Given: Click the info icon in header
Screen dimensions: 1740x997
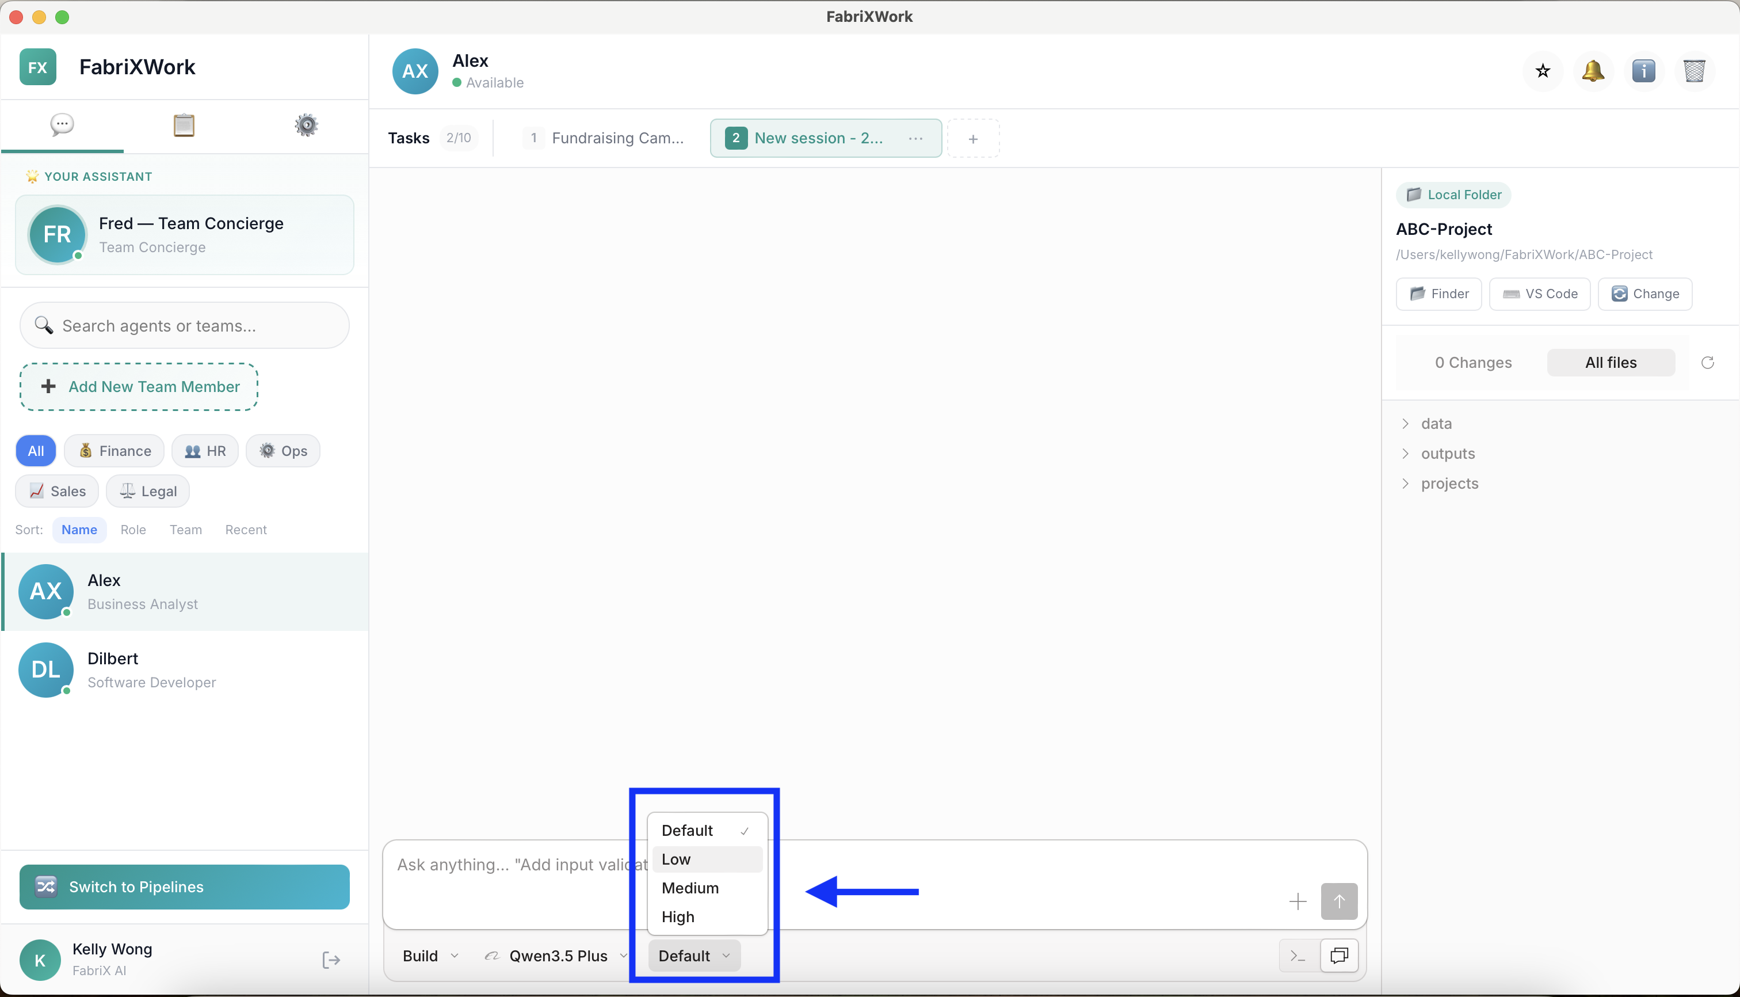Looking at the screenshot, I should pyautogui.click(x=1643, y=71).
